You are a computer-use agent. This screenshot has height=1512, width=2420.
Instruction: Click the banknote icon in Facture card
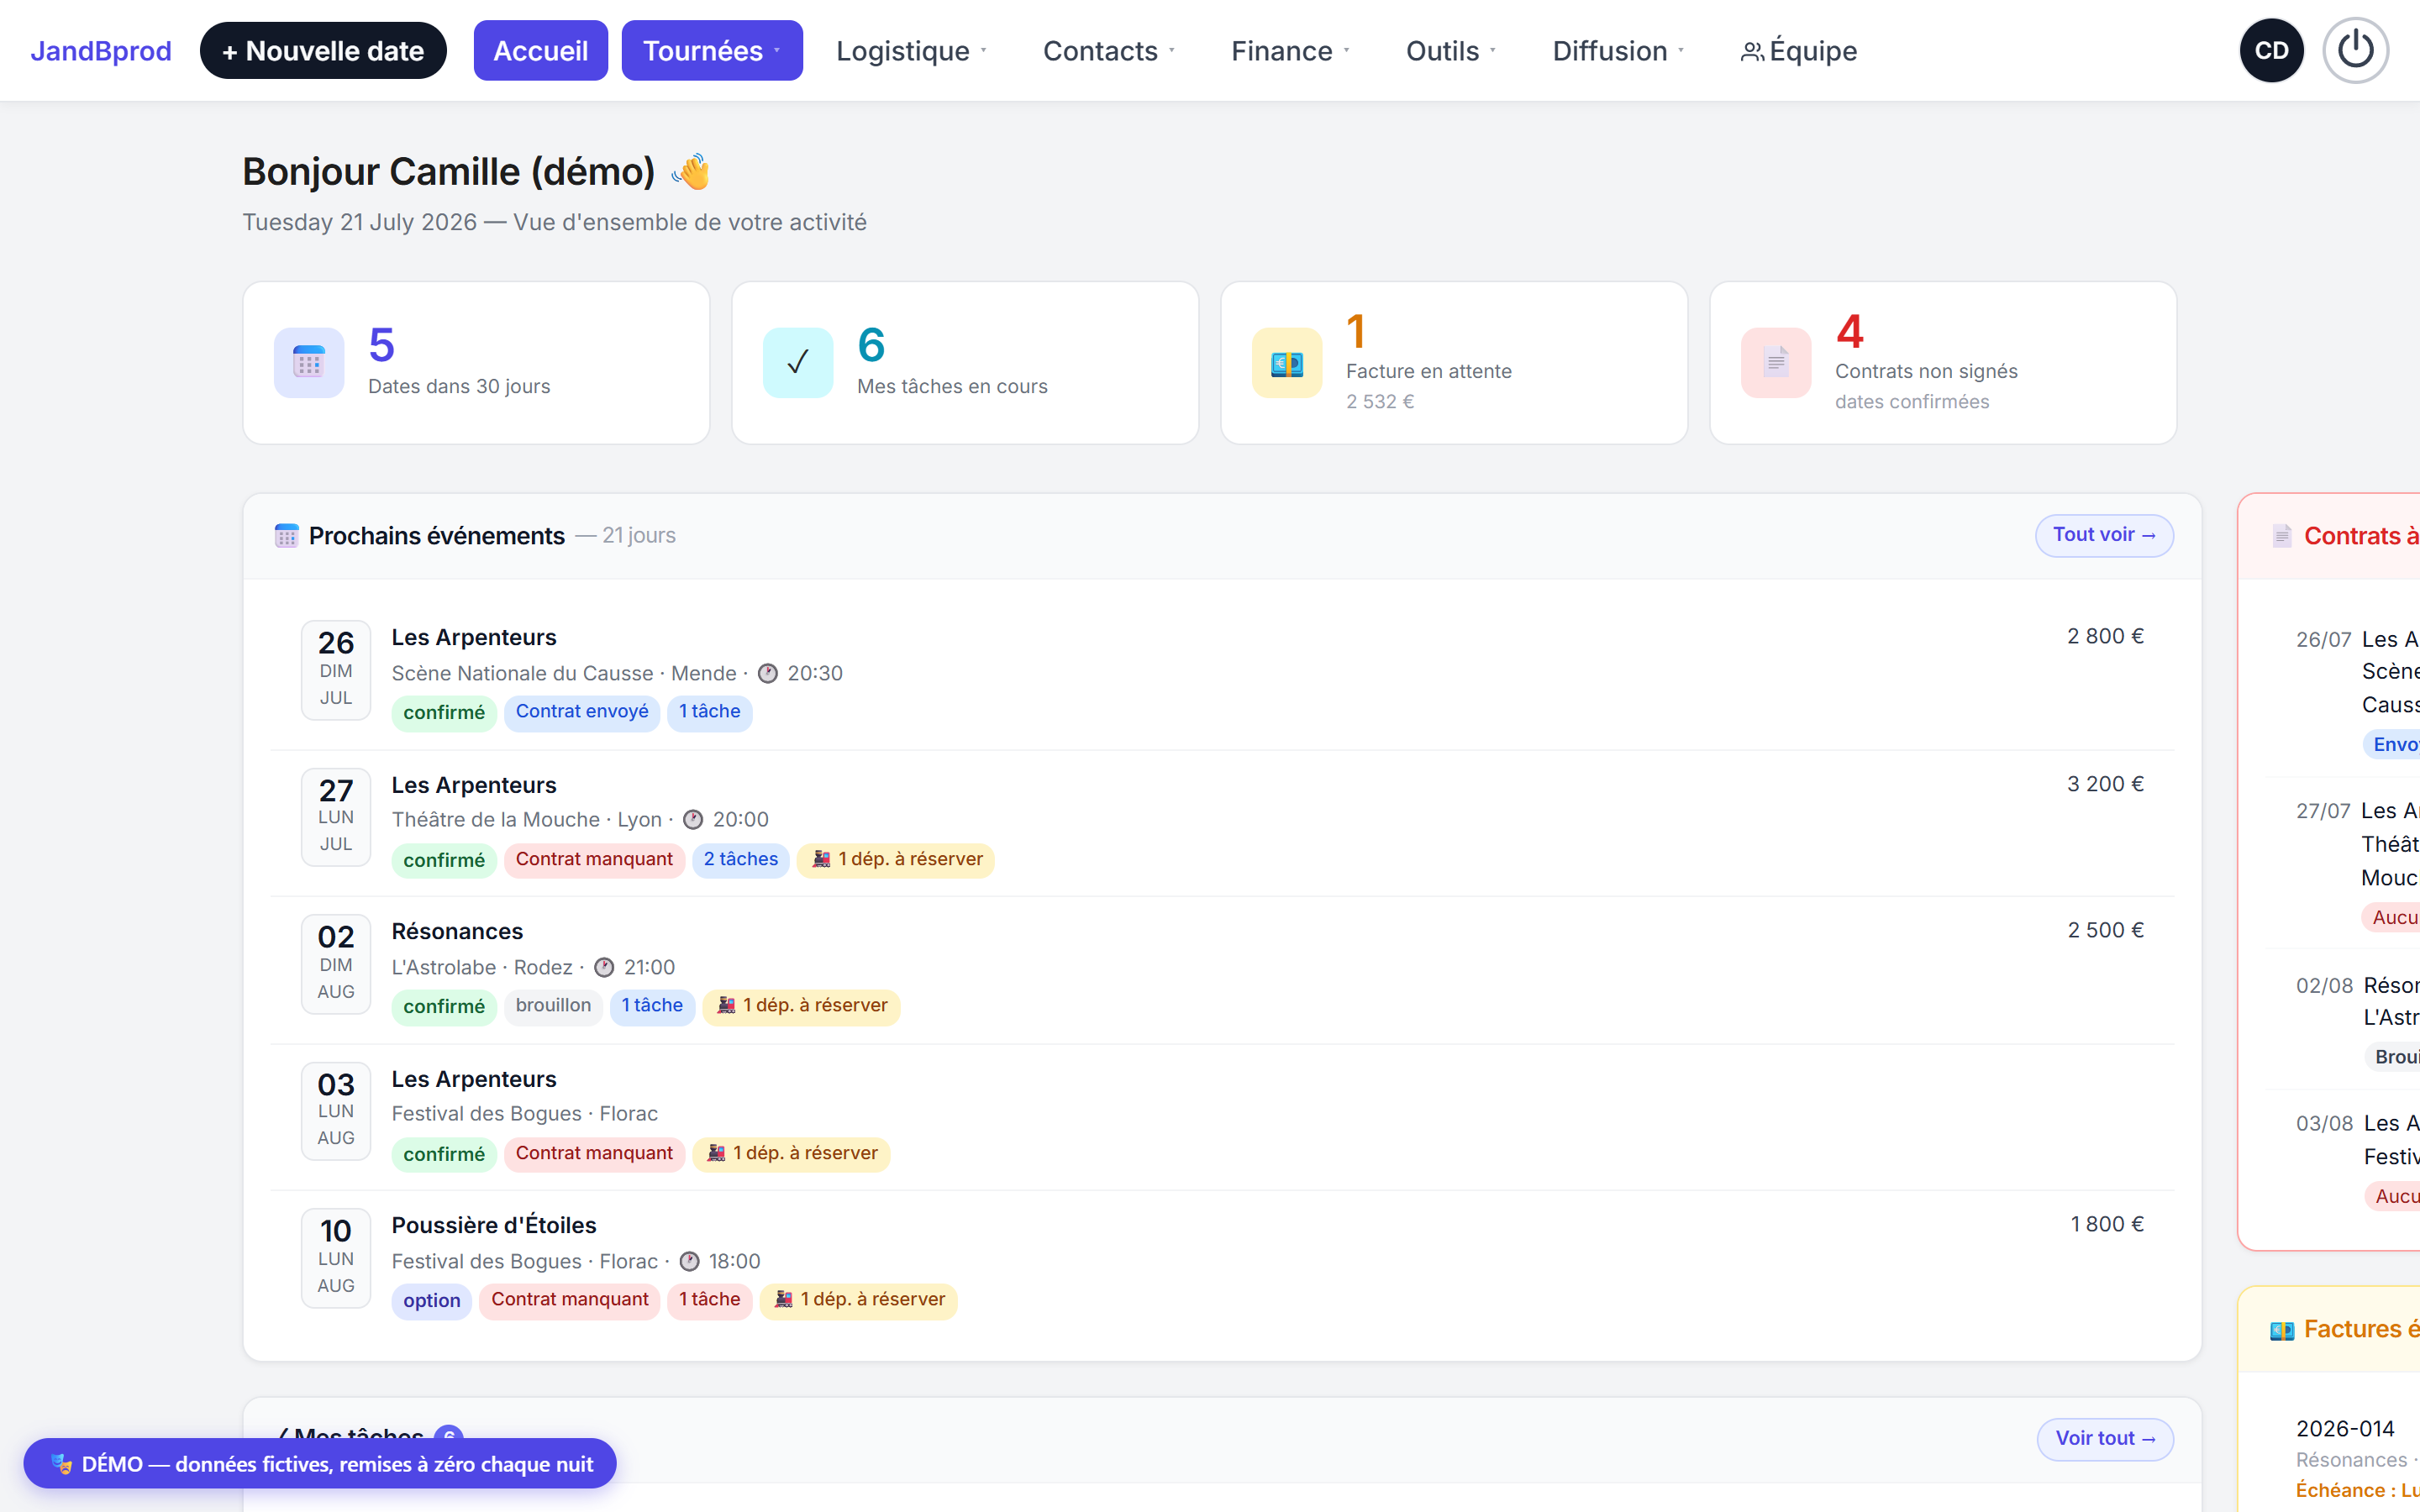(x=1287, y=362)
